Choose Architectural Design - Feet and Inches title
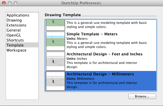 104,54
